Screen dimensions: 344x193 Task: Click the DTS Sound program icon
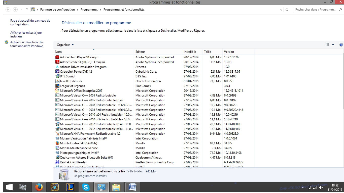pyautogui.click(x=57, y=76)
